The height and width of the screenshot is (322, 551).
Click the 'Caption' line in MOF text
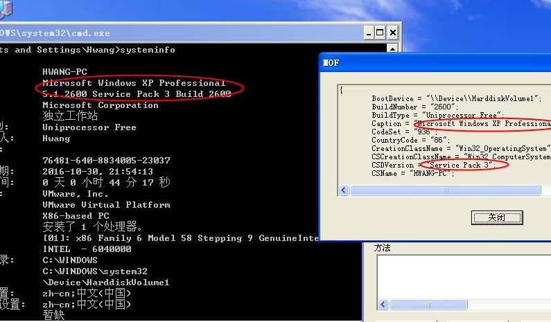(462, 123)
